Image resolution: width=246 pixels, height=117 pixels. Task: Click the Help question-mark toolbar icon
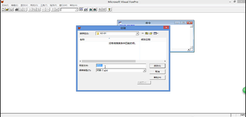click(x=110, y=10)
